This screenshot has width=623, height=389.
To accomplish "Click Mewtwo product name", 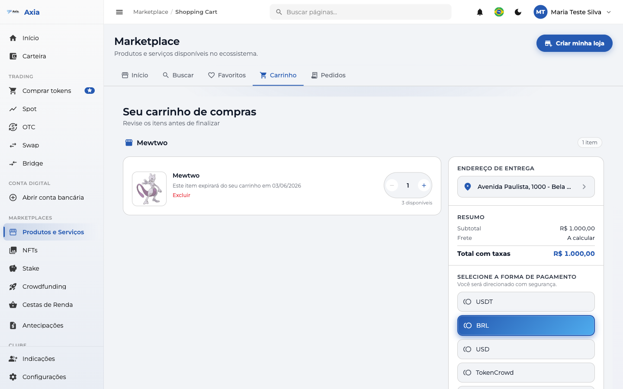I will pyautogui.click(x=186, y=175).
